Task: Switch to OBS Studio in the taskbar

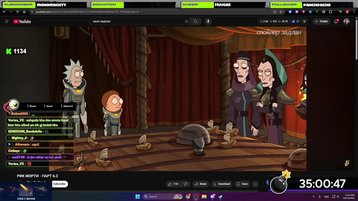Action: [x=196, y=197]
